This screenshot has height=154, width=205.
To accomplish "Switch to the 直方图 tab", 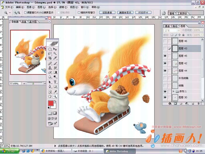I will pyautogui.click(x=33, y=22).
